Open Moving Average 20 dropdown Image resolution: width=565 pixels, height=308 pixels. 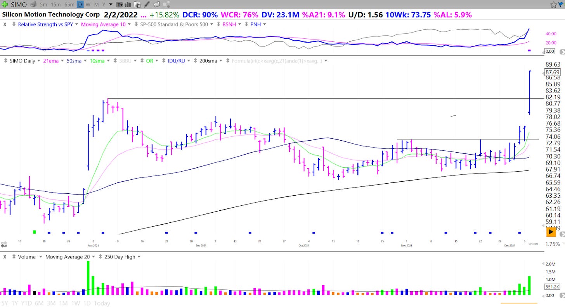pyautogui.click(x=94, y=257)
